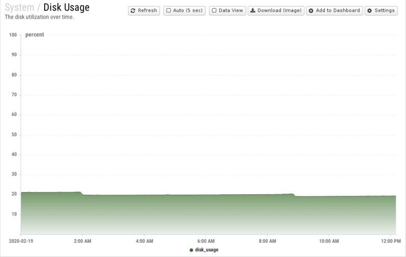Screen dimensions: 406x257
Task: Open chart Settings
Action: [x=381, y=11]
